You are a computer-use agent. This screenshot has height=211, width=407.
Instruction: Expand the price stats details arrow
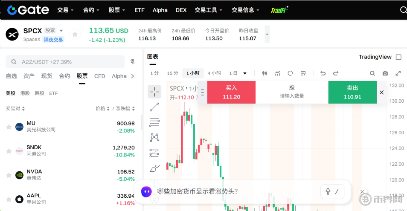(x=267, y=34)
